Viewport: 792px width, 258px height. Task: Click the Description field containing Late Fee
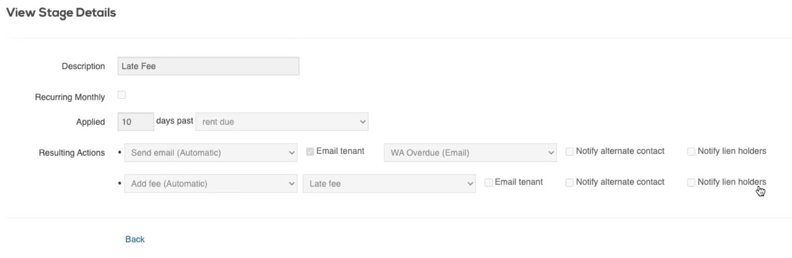pyautogui.click(x=208, y=66)
